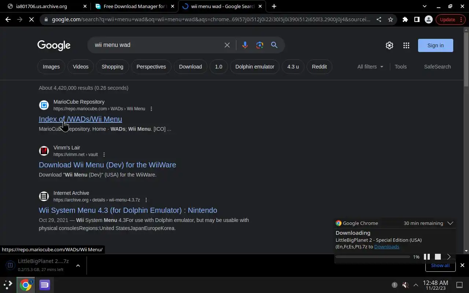Close the download shelf
Viewport: 469px width, 293px height.
[x=462, y=265]
